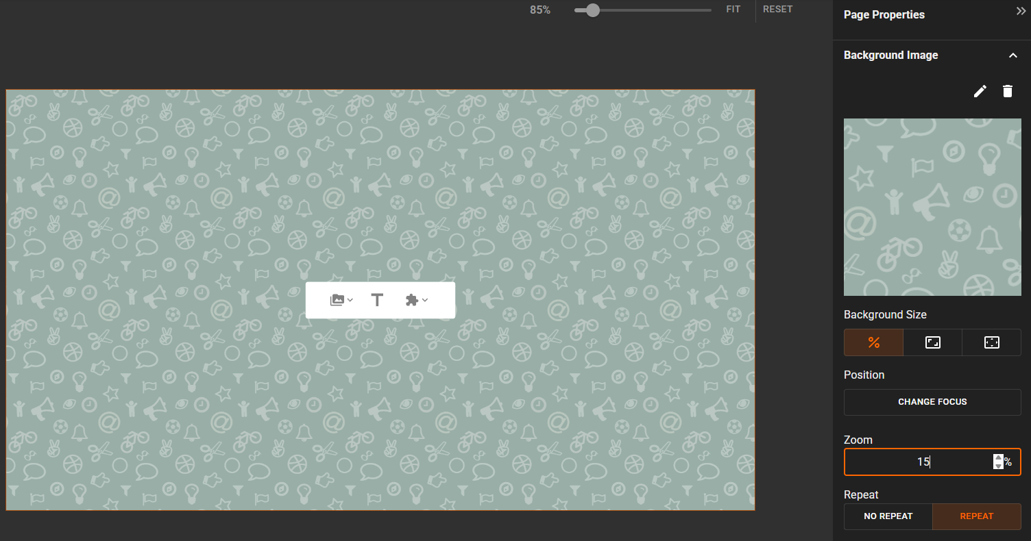Open the puzzle piece widget dropdown
Screen dimensions: 1031x541
pyautogui.click(x=416, y=300)
